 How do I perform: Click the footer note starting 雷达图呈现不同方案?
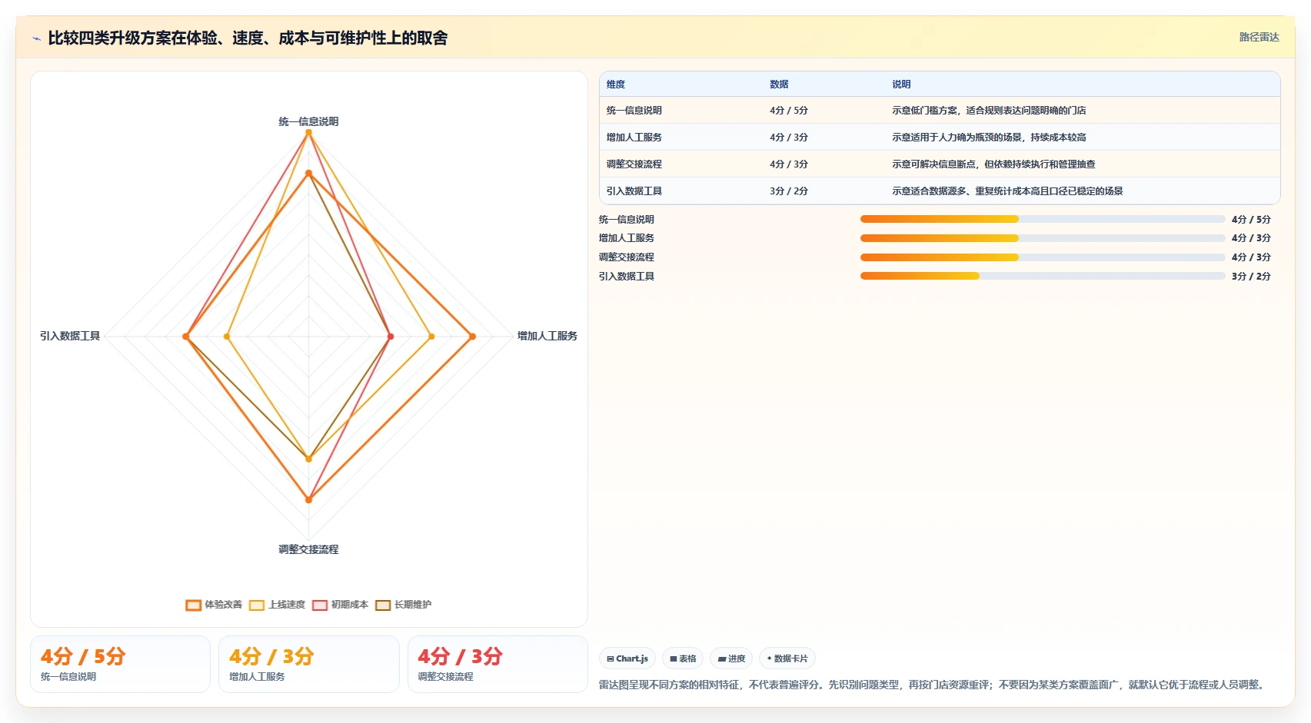point(933,685)
